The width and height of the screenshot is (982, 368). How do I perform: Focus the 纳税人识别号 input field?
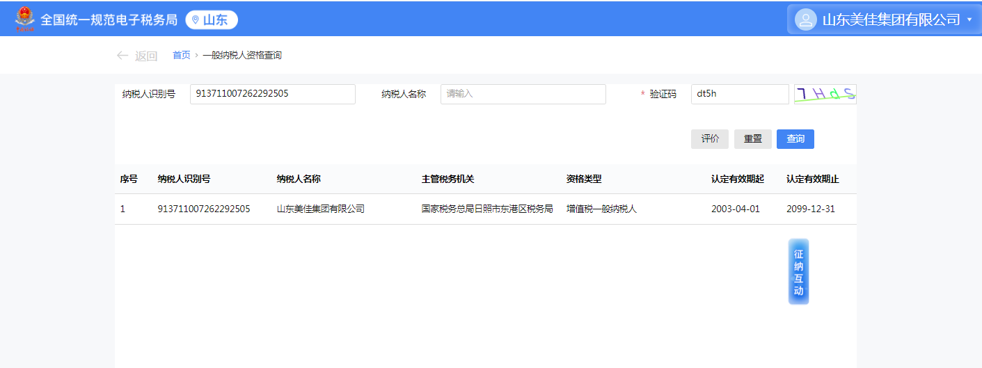point(272,94)
